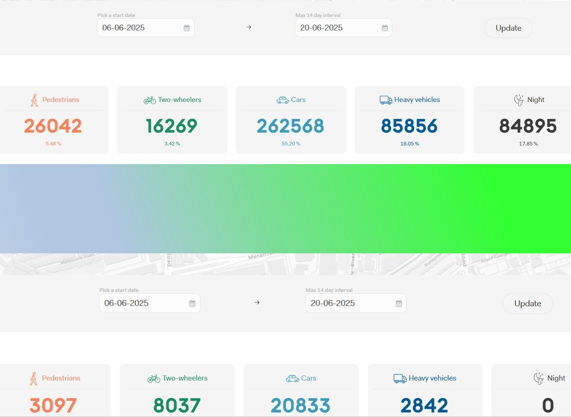The image size is (571, 417).
Task: Select the heavy vehicles count 85856
Action: click(409, 126)
